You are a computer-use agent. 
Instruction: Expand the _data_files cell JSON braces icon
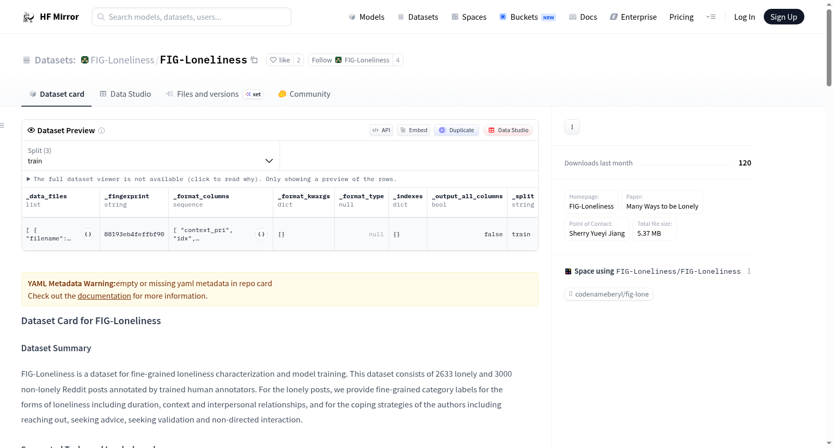[88, 234]
